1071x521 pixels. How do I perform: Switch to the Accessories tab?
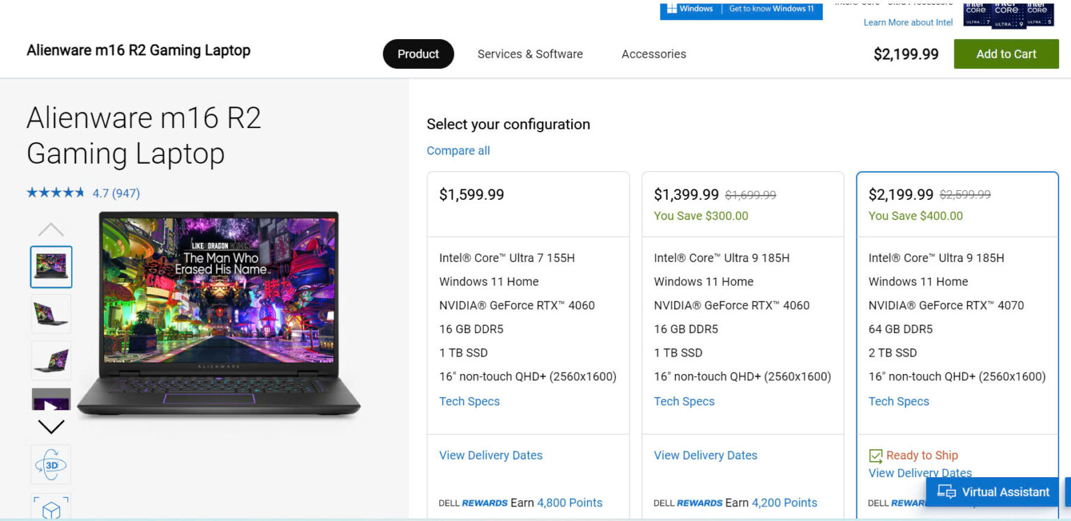pos(653,54)
